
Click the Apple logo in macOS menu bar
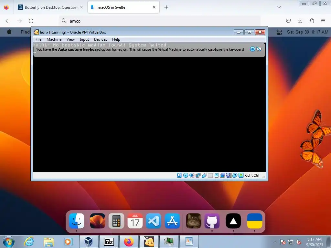point(9,32)
